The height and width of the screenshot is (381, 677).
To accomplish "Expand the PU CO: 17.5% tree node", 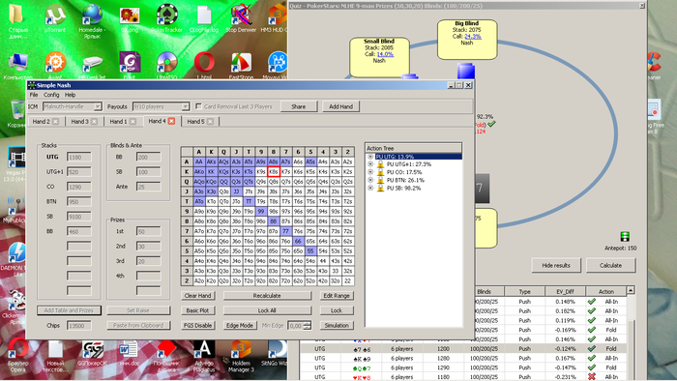I will tap(370, 172).
